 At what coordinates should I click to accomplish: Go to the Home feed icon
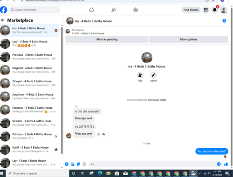coord(91,10)
